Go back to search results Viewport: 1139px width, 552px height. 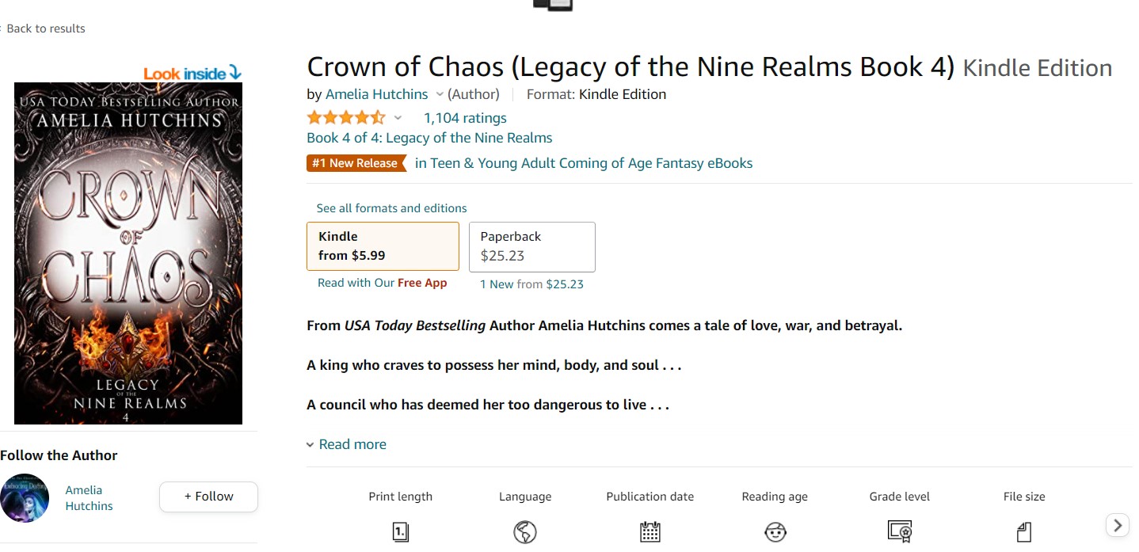(x=45, y=29)
